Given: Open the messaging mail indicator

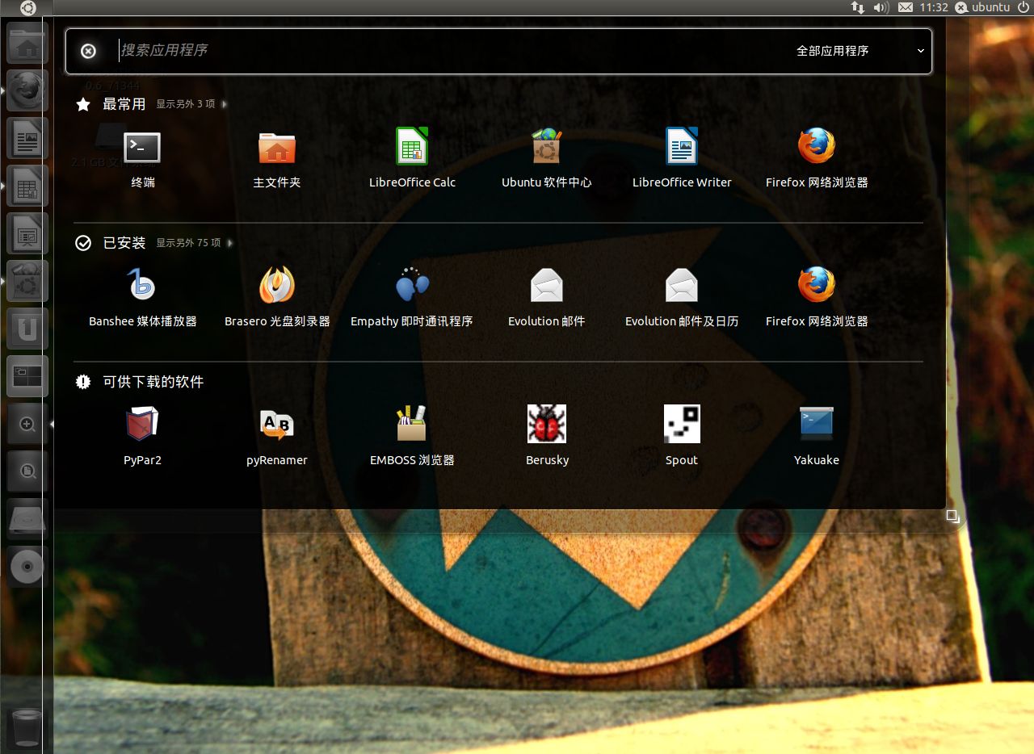Looking at the screenshot, I should [x=906, y=7].
